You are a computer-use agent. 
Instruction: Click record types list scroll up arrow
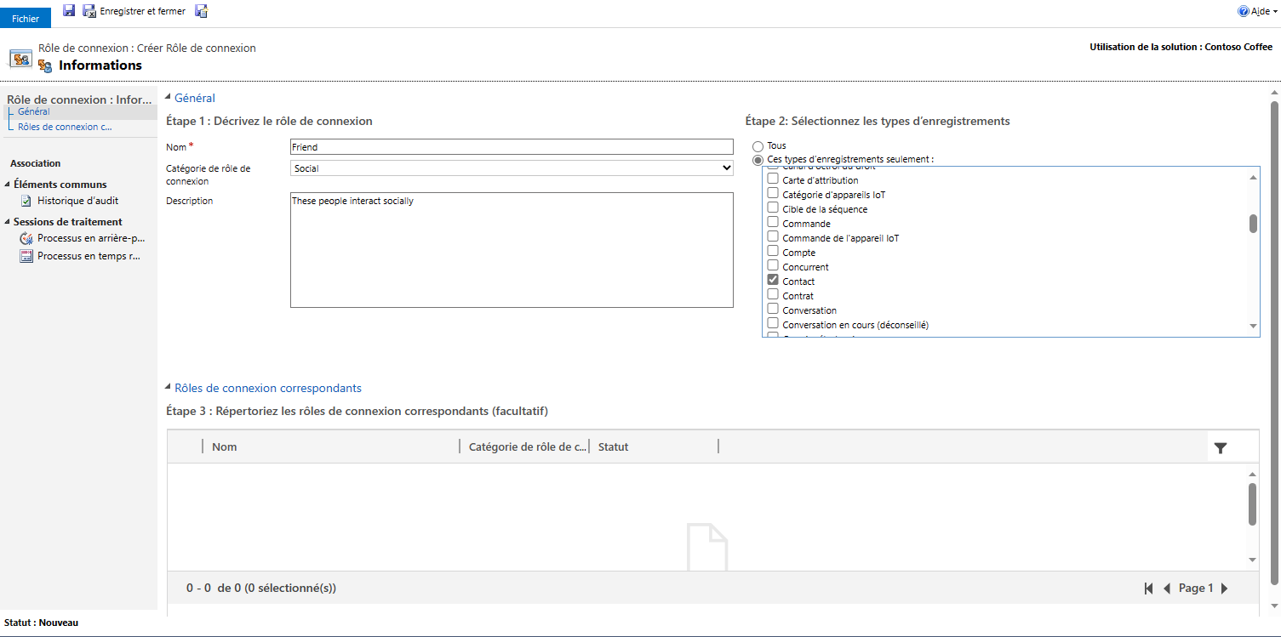click(1253, 177)
